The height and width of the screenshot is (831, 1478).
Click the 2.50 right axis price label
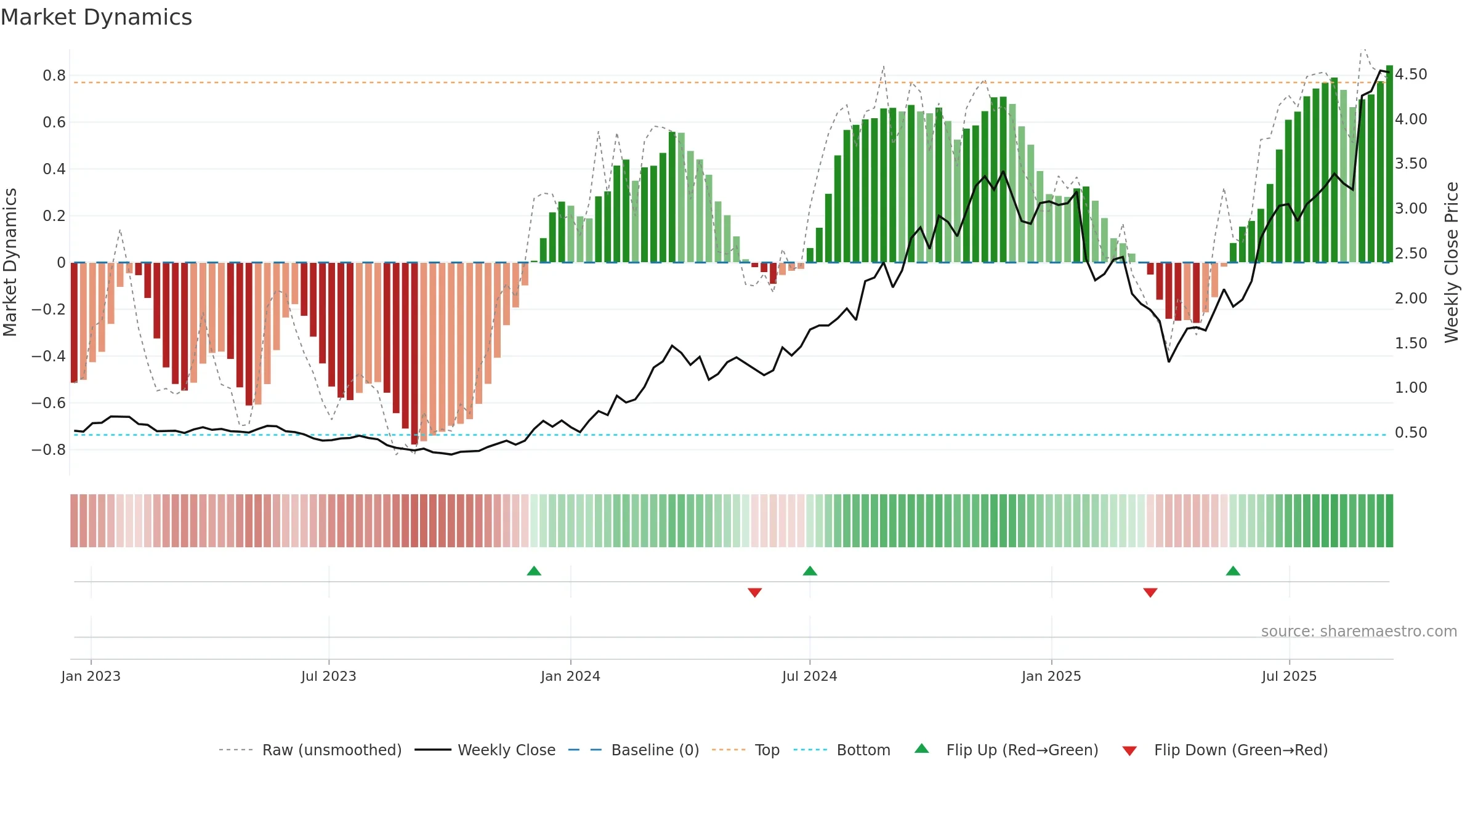1411,254
